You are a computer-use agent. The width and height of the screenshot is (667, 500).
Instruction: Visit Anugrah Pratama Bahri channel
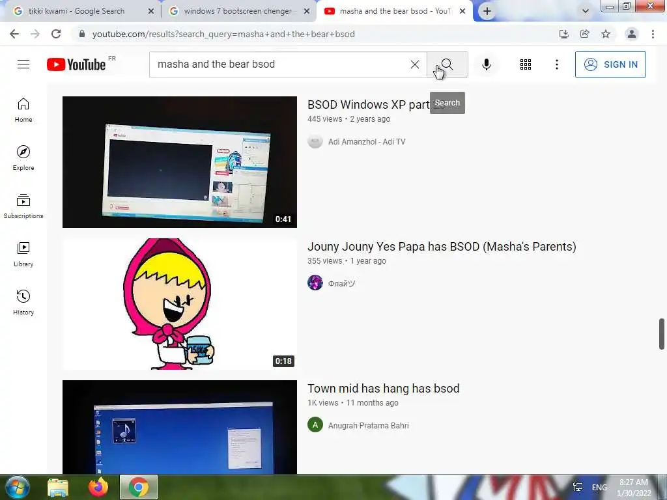click(369, 426)
